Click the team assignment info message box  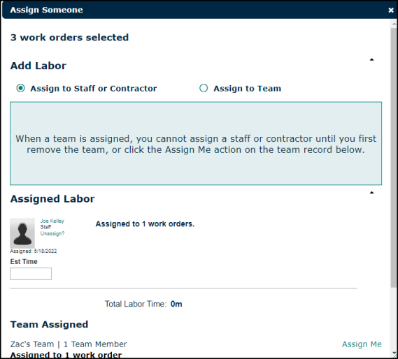click(x=196, y=143)
